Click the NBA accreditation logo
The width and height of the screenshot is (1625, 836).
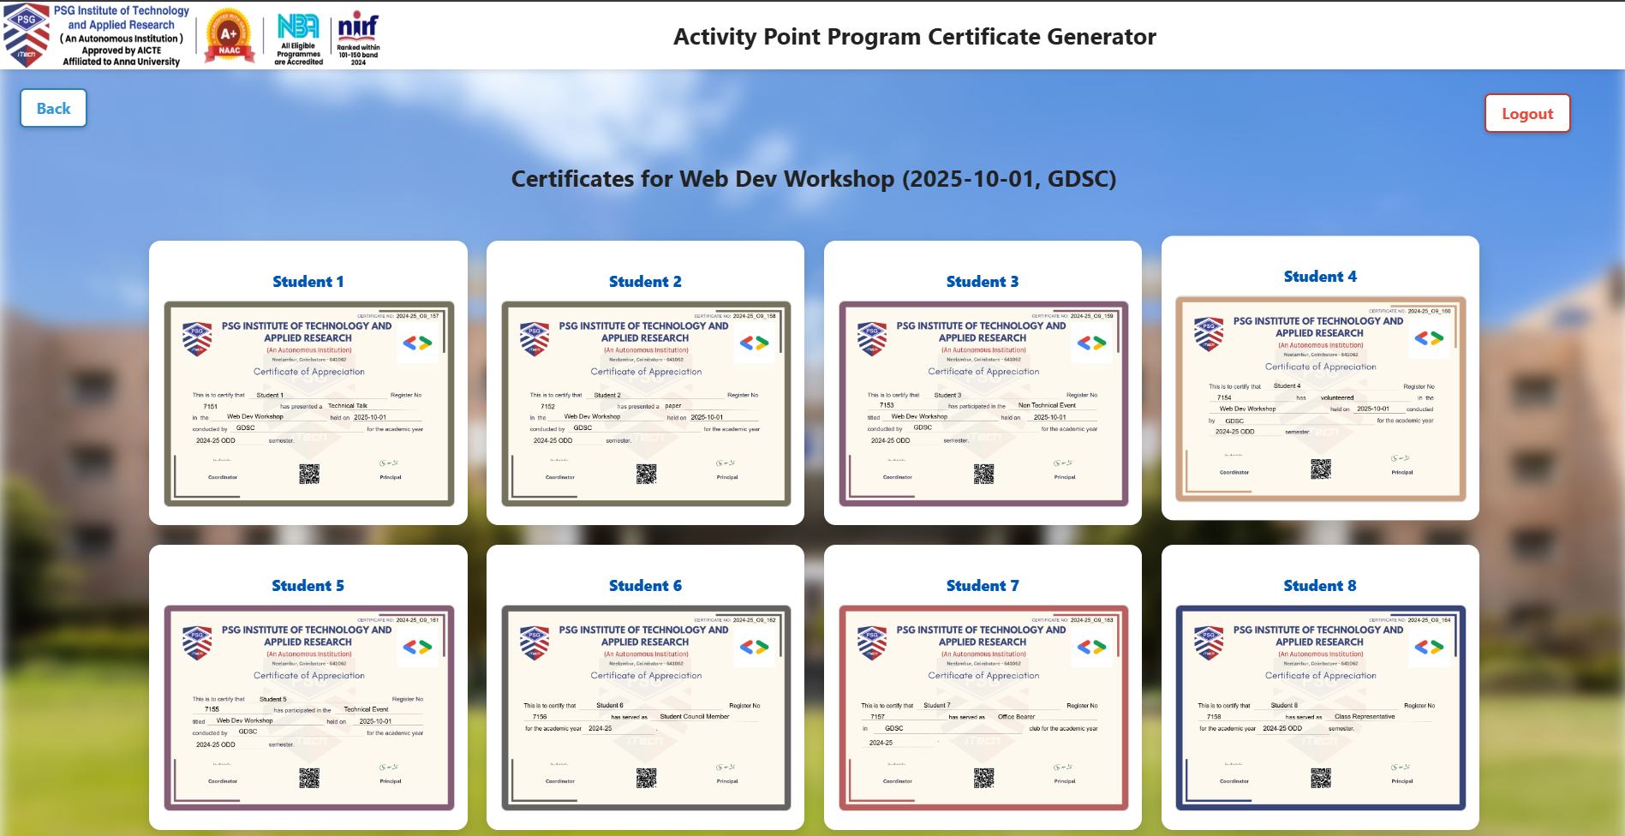pos(298,39)
